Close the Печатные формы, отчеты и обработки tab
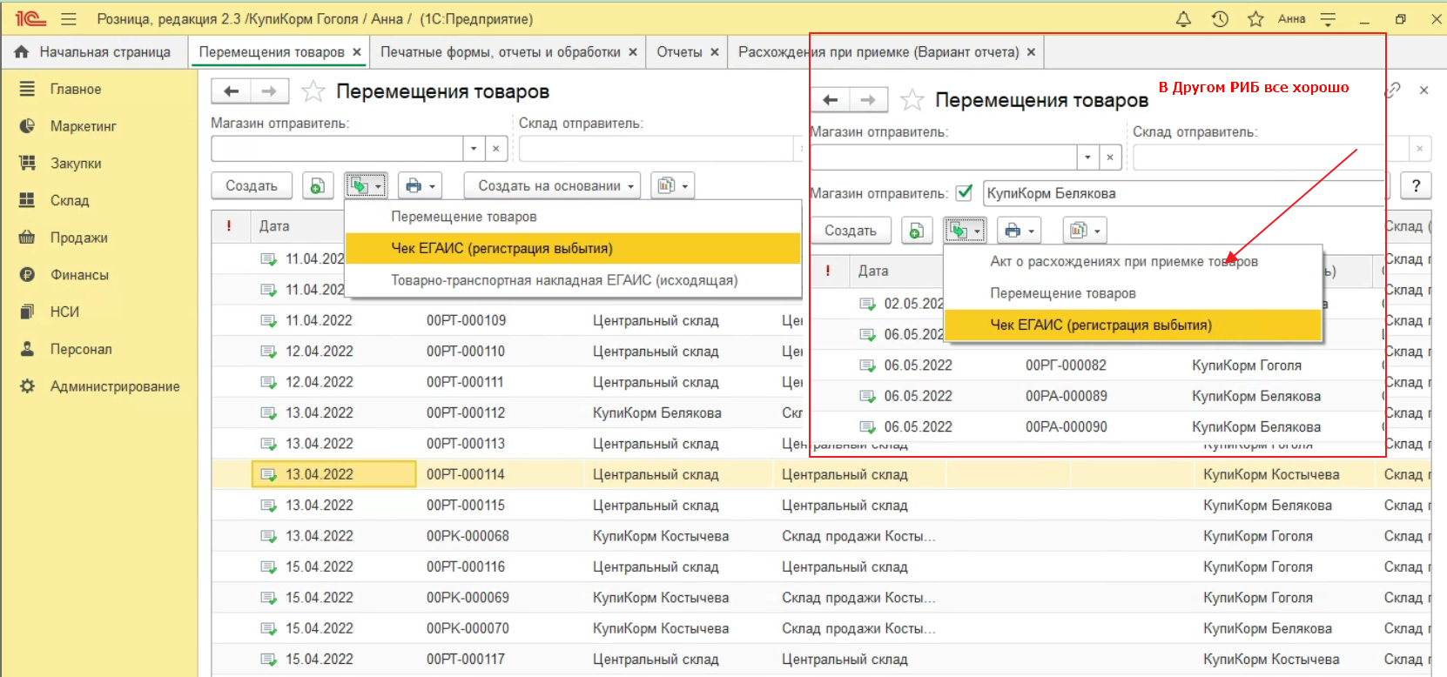Image resolution: width=1447 pixels, height=677 pixels. (x=633, y=52)
